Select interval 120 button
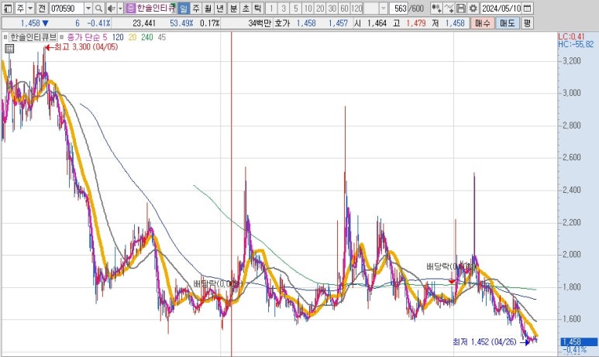The height and width of the screenshot is (357, 599). tap(356, 8)
